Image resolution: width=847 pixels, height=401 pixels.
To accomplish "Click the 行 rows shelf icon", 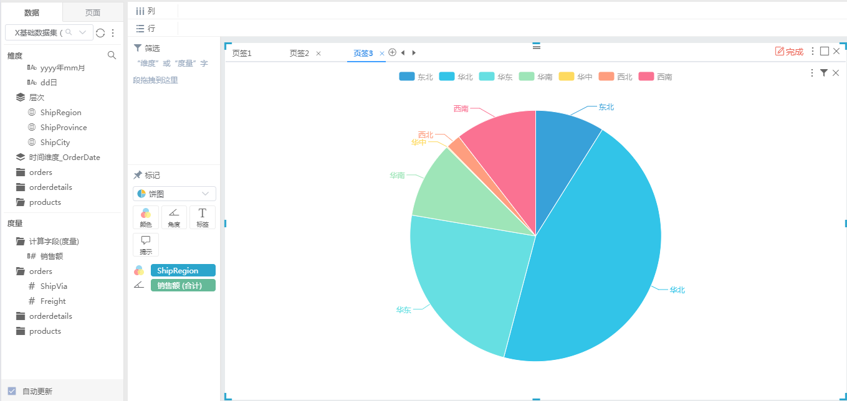I will 140,28.
